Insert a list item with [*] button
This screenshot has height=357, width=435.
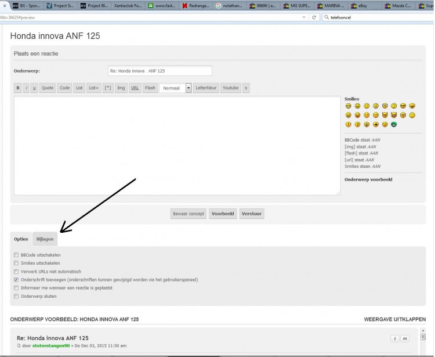[x=108, y=88]
